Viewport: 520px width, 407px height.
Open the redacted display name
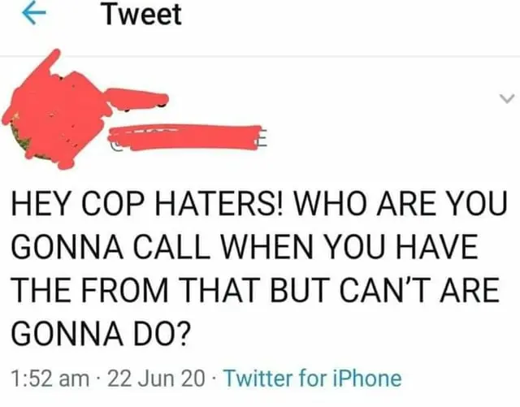(x=136, y=98)
